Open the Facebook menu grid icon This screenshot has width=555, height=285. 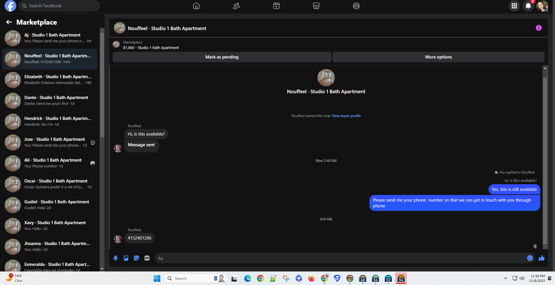pos(514,6)
